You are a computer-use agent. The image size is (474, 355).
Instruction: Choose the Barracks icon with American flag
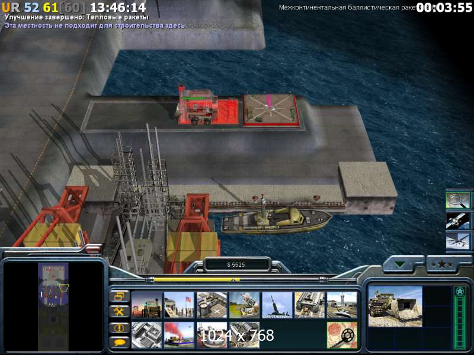[179, 305]
